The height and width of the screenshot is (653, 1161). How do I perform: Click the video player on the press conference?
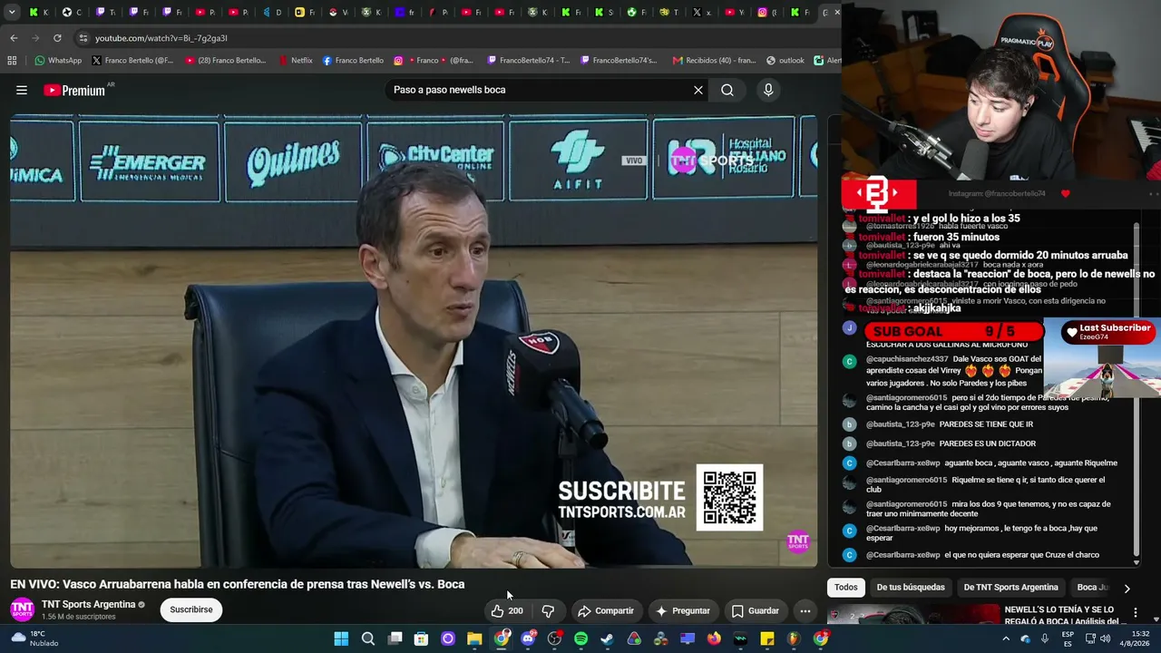point(414,341)
